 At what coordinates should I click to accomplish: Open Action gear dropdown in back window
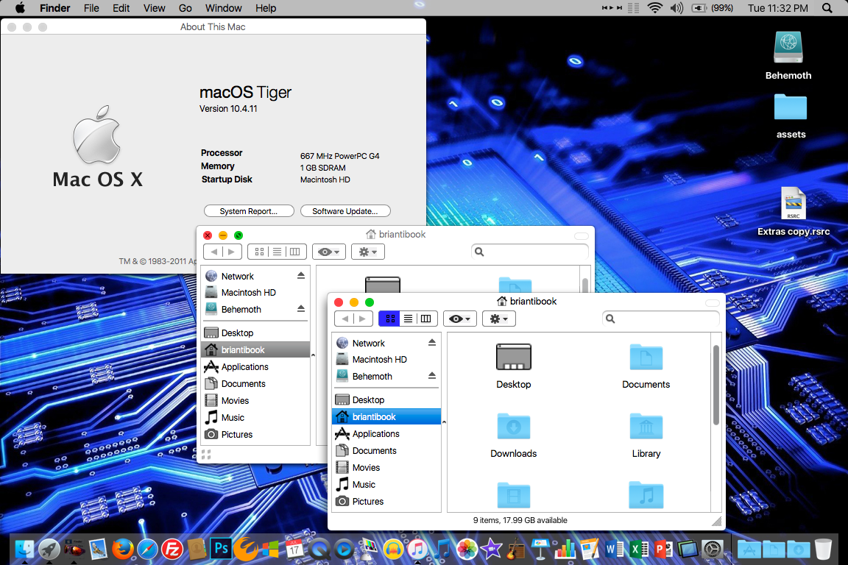[x=368, y=252]
